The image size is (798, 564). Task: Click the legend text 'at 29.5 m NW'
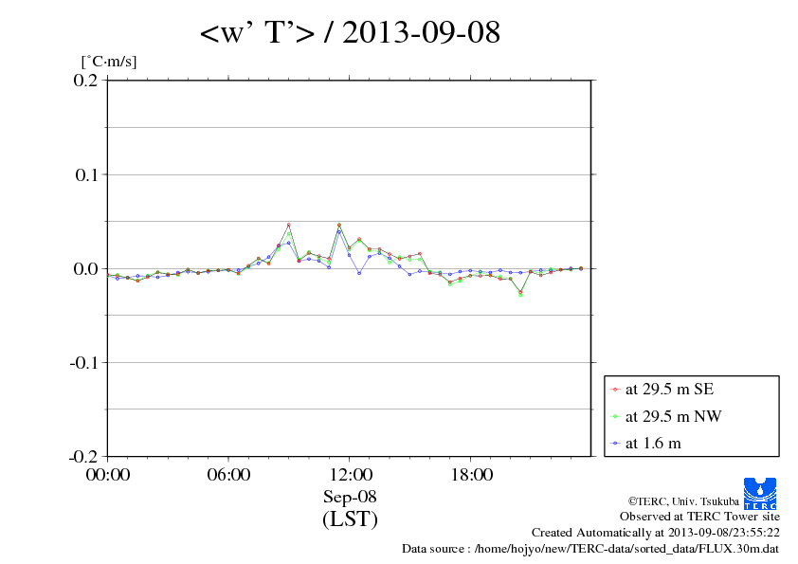click(x=673, y=416)
